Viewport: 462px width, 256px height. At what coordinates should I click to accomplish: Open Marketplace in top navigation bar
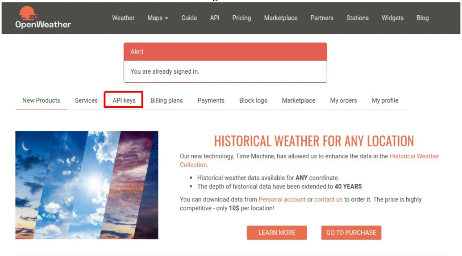click(281, 18)
